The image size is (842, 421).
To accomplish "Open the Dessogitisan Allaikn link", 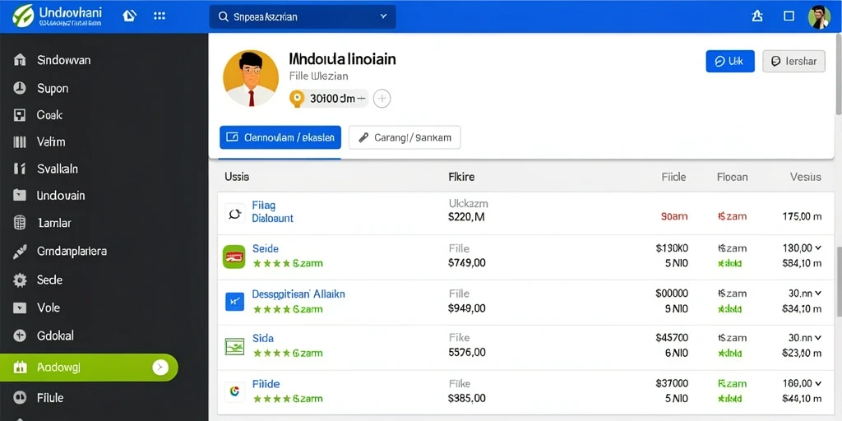I will (x=298, y=294).
